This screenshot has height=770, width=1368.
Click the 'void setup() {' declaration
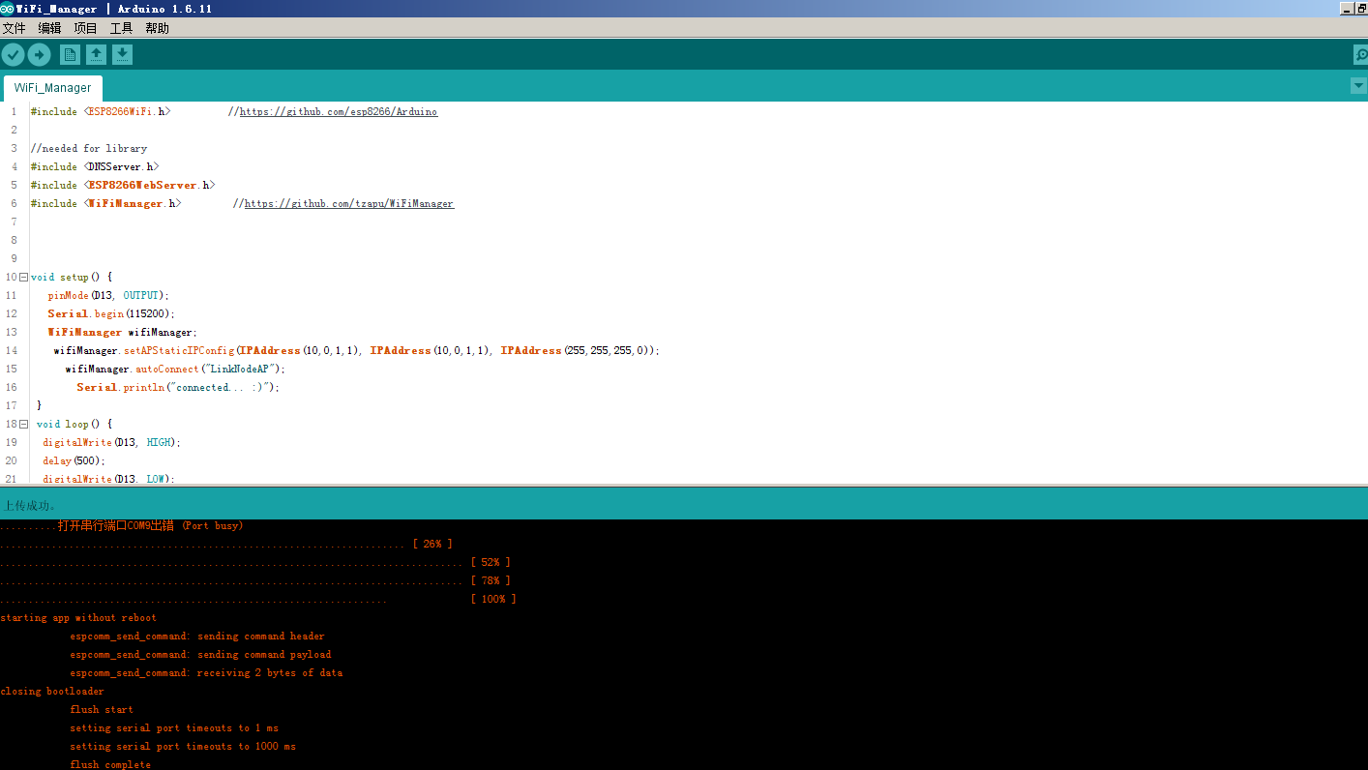[72, 278]
